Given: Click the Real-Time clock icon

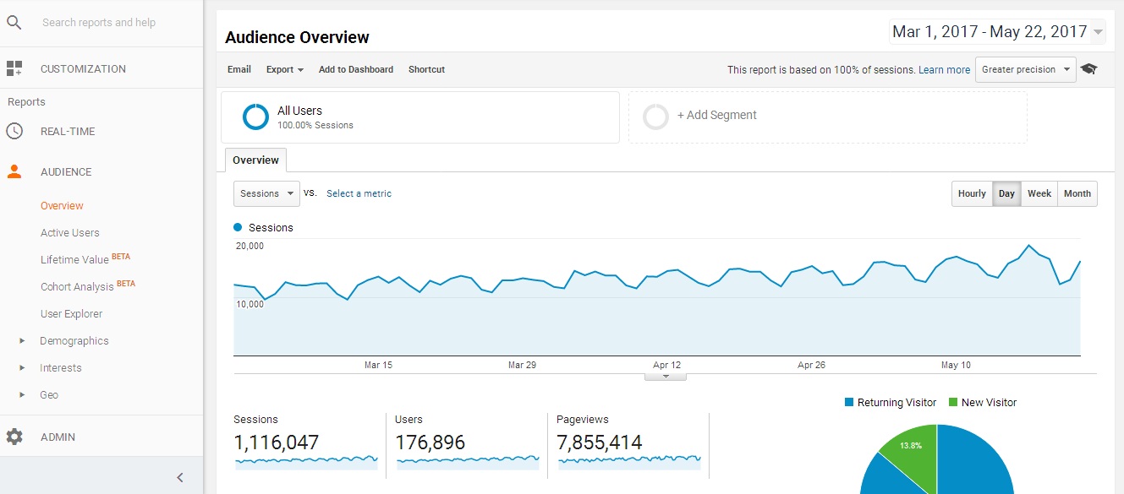Looking at the screenshot, I should 14,131.
